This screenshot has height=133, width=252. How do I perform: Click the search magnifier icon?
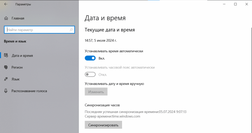[71, 30]
